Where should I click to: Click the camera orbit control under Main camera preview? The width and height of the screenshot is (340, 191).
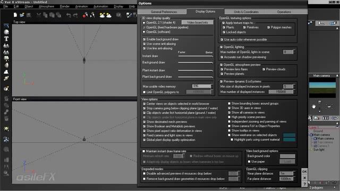329,106
